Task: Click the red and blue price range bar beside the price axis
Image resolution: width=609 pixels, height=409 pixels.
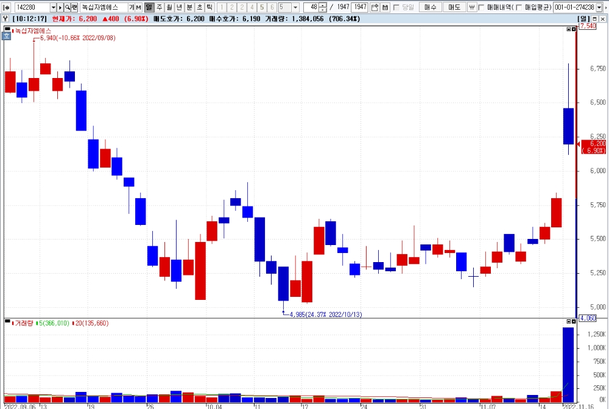Action: click(x=576, y=171)
